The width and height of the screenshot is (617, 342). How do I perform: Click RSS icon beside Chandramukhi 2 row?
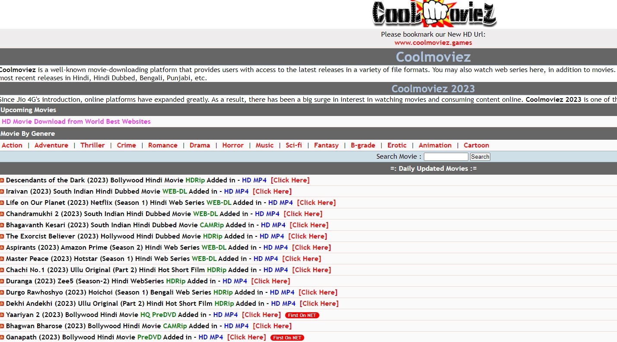[x=2, y=214]
